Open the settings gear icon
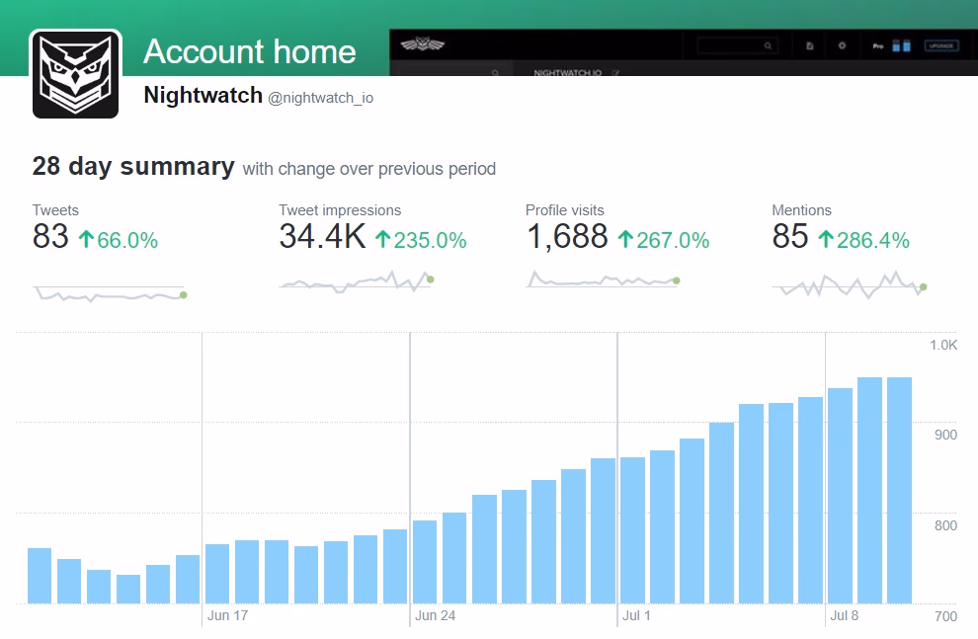This screenshot has height=639, width=978. point(841,44)
